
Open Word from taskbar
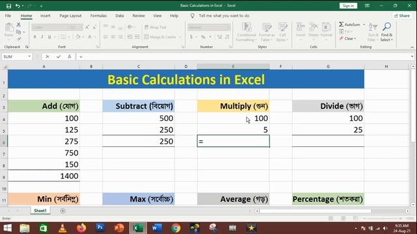(x=156, y=228)
